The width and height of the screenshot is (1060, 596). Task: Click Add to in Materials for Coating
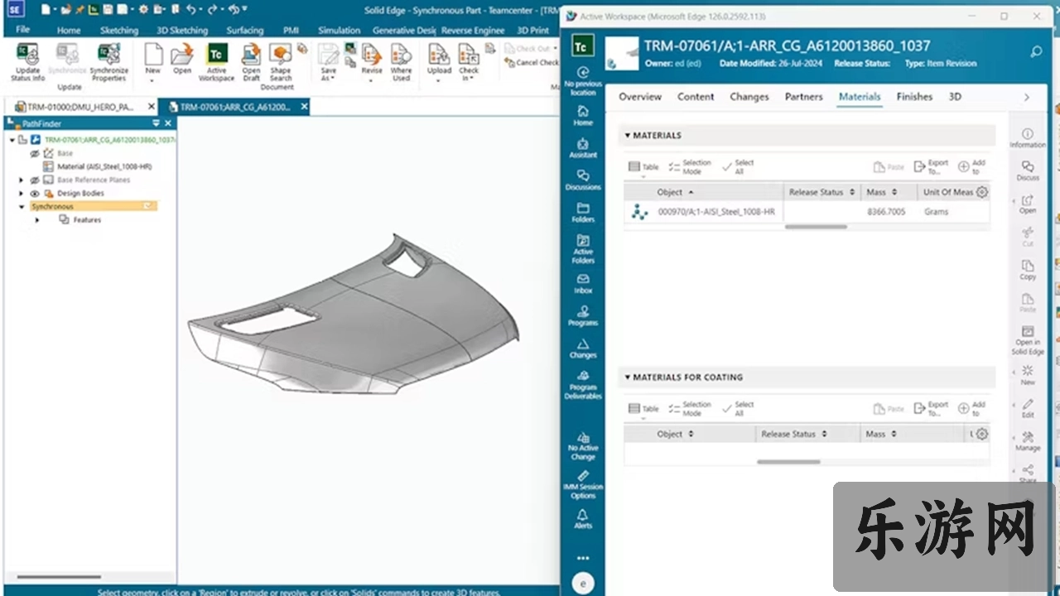(972, 408)
